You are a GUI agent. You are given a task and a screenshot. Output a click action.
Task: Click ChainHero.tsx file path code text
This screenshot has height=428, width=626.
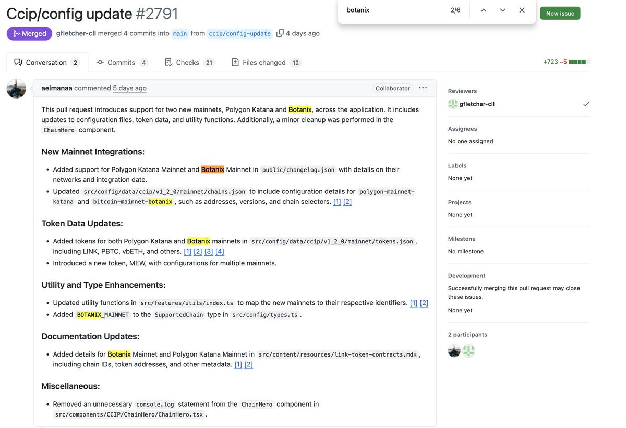pos(130,415)
